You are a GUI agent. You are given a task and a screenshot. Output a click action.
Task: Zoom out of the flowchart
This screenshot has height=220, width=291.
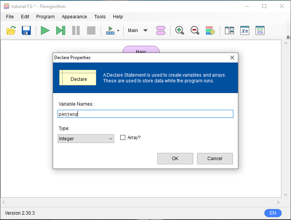[x=195, y=31]
